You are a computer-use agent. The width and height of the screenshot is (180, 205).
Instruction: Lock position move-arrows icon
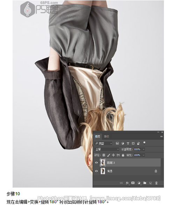coord(113,155)
